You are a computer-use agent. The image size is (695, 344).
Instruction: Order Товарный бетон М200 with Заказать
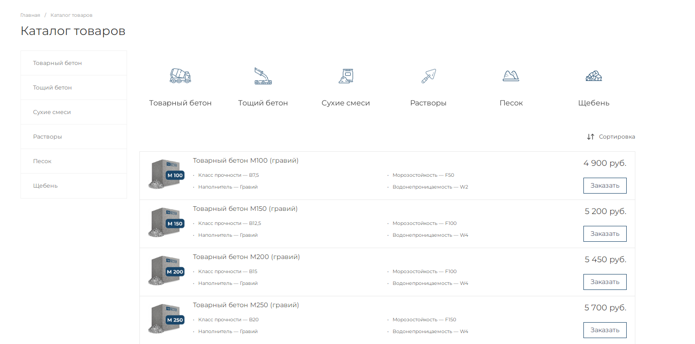[605, 282]
